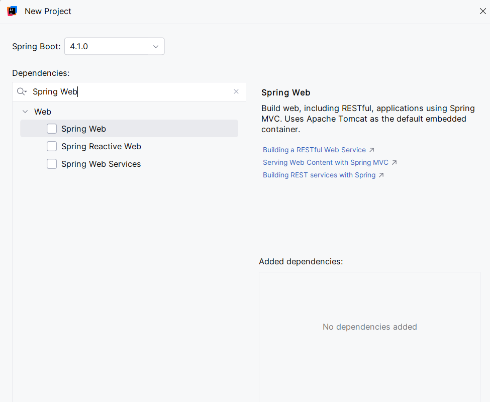490x402 pixels.
Task: Select the Web category row
Action: coord(129,112)
